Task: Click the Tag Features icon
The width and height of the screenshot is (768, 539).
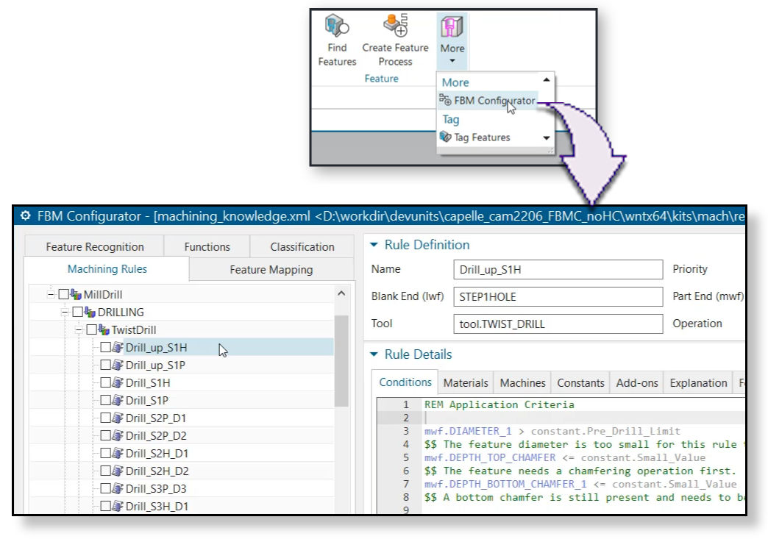Action: point(445,138)
